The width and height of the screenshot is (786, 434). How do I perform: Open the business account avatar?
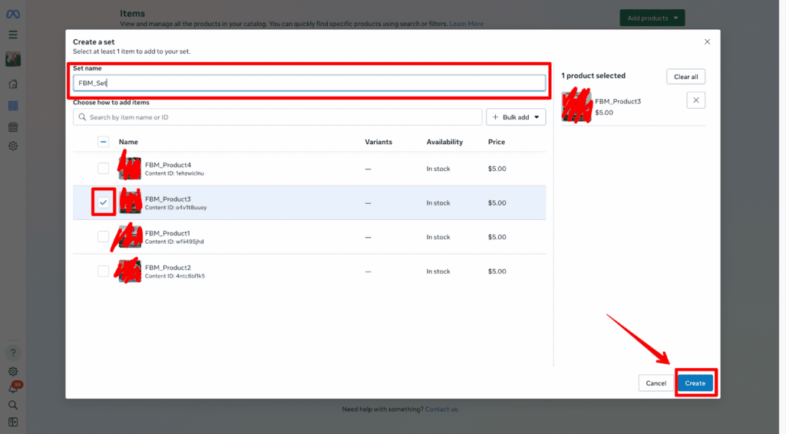pyautogui.click(x=13, y=59)
